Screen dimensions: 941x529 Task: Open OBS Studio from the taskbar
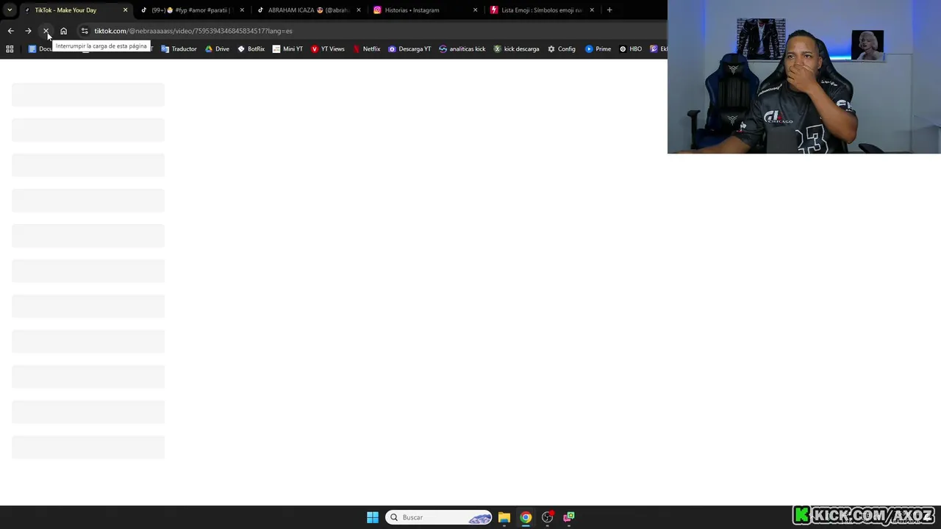[547, 517]
